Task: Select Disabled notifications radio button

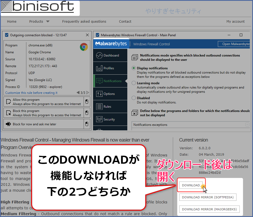Action: (x=134, y=98)
